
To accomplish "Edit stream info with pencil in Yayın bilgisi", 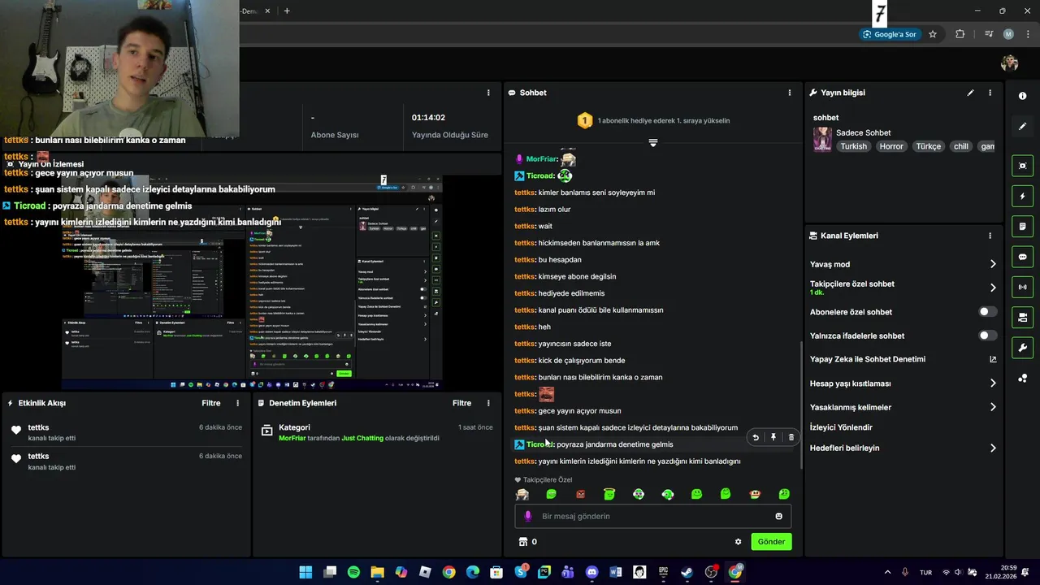I will pyautogui.click(x=970, y=93).
